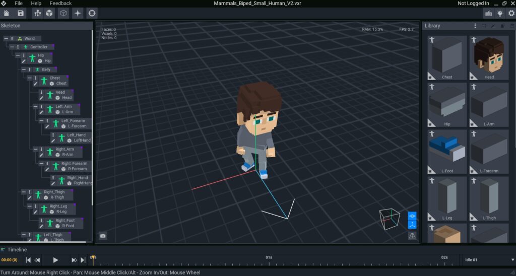This screenshot has width=516, height=276.
Task: Click the crosshair target toolbar icon
Action: click(x=92, y=13)
